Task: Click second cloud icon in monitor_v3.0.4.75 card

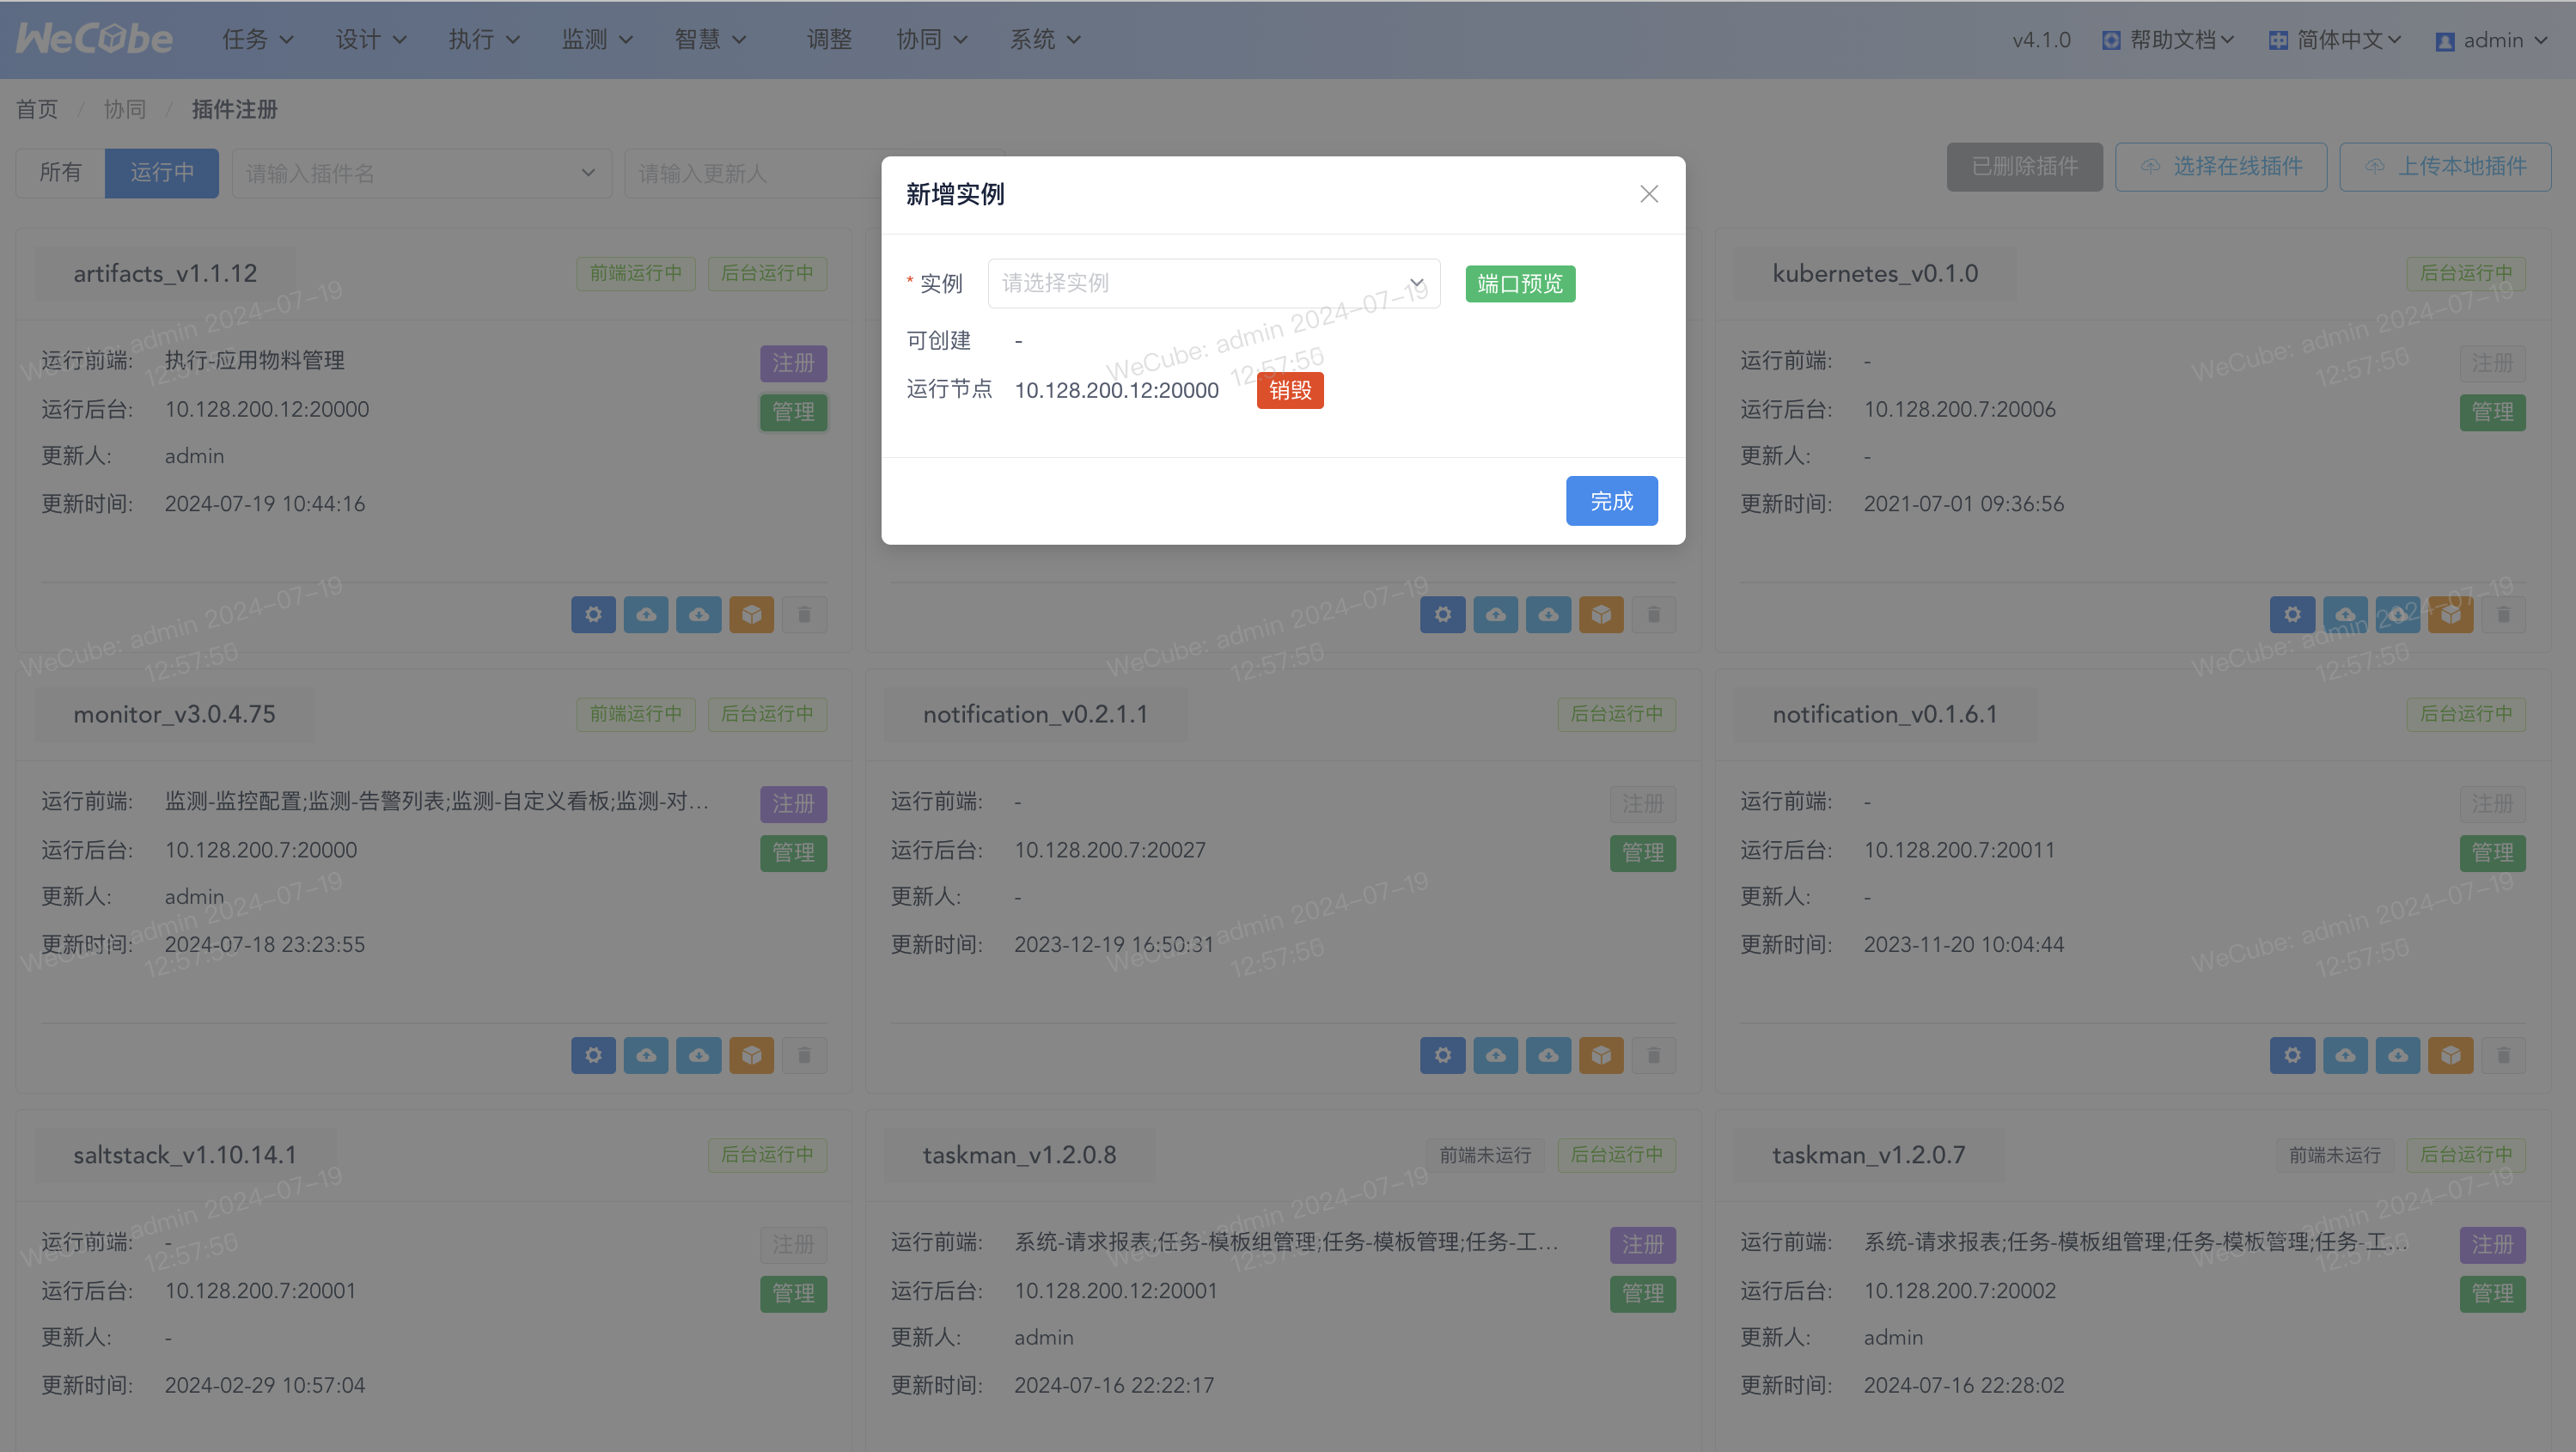Action: coord(699,1055)
